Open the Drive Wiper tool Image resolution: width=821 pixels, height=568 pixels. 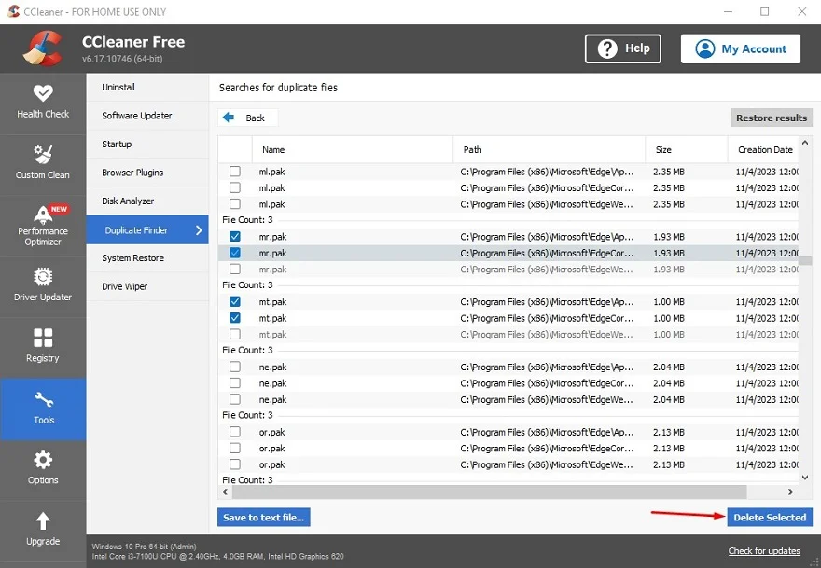click(125, 286)
